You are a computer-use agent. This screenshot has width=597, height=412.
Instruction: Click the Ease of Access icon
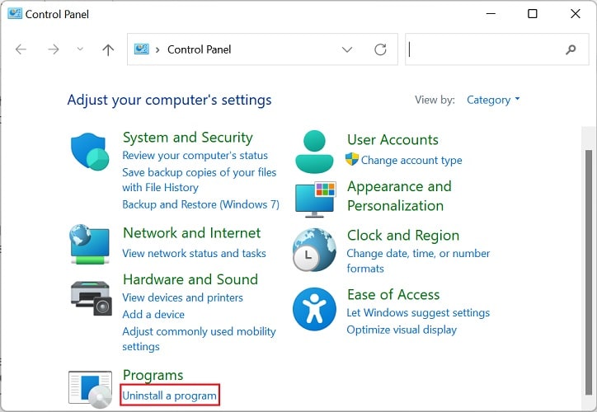314,309
